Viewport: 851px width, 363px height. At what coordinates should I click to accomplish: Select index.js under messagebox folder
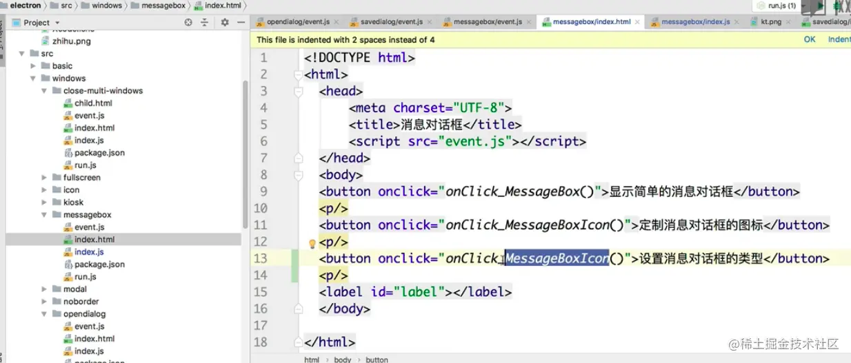pos(89,252)
